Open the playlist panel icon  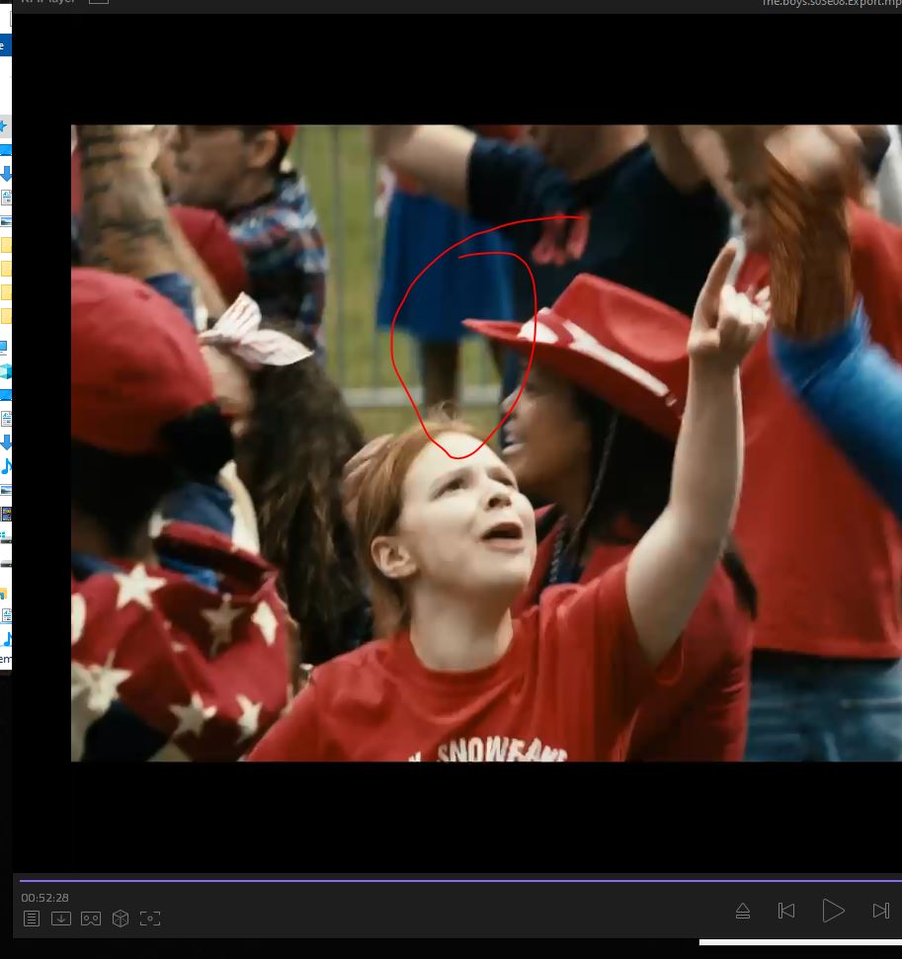(x=32, y=919)
